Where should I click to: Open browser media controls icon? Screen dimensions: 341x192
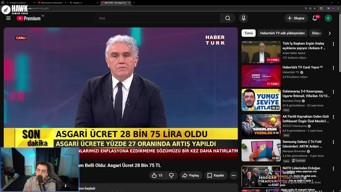click(328, 8)
